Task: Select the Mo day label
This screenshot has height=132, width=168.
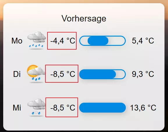Action: click(17, 41)
